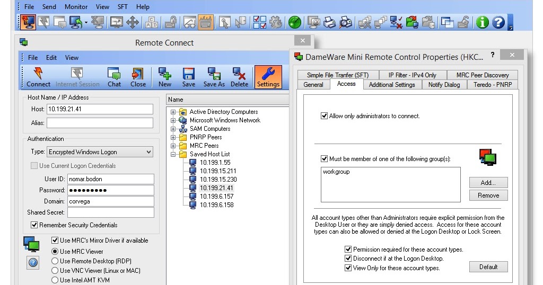Toggle Must be member of following groups
The image size is (543, 285).
click(324, 159)
